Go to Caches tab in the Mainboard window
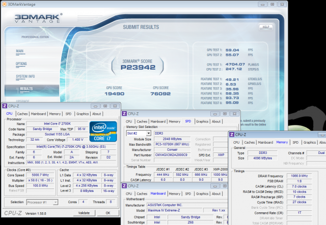 [x=142, y=194]
